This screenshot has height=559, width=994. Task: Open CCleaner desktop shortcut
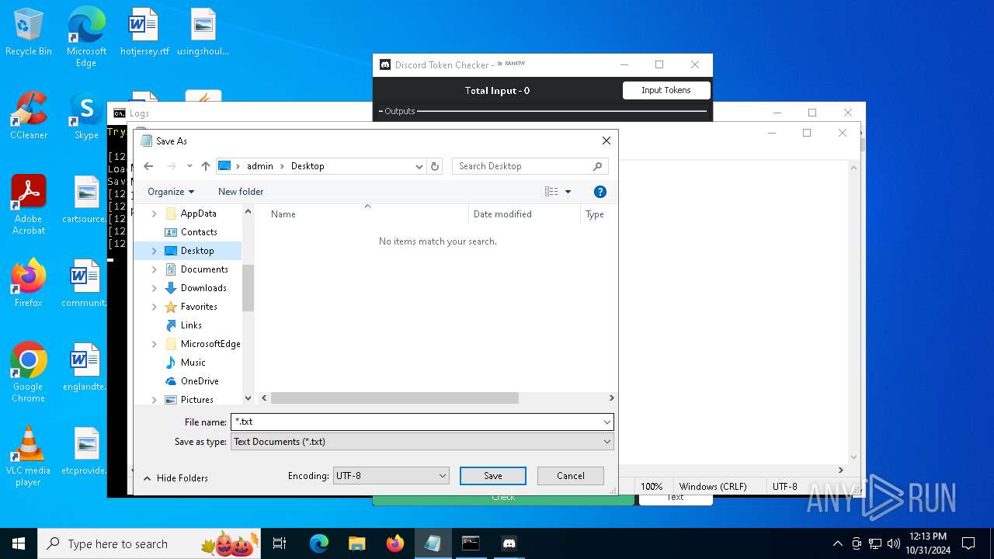(x=29, y=116)
